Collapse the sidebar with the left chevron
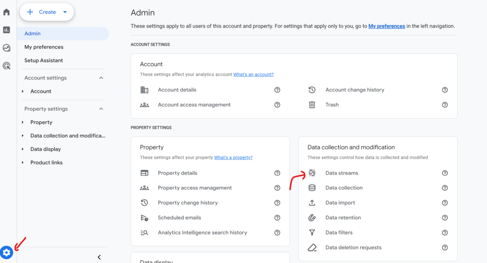 click(x=99, y=257)
